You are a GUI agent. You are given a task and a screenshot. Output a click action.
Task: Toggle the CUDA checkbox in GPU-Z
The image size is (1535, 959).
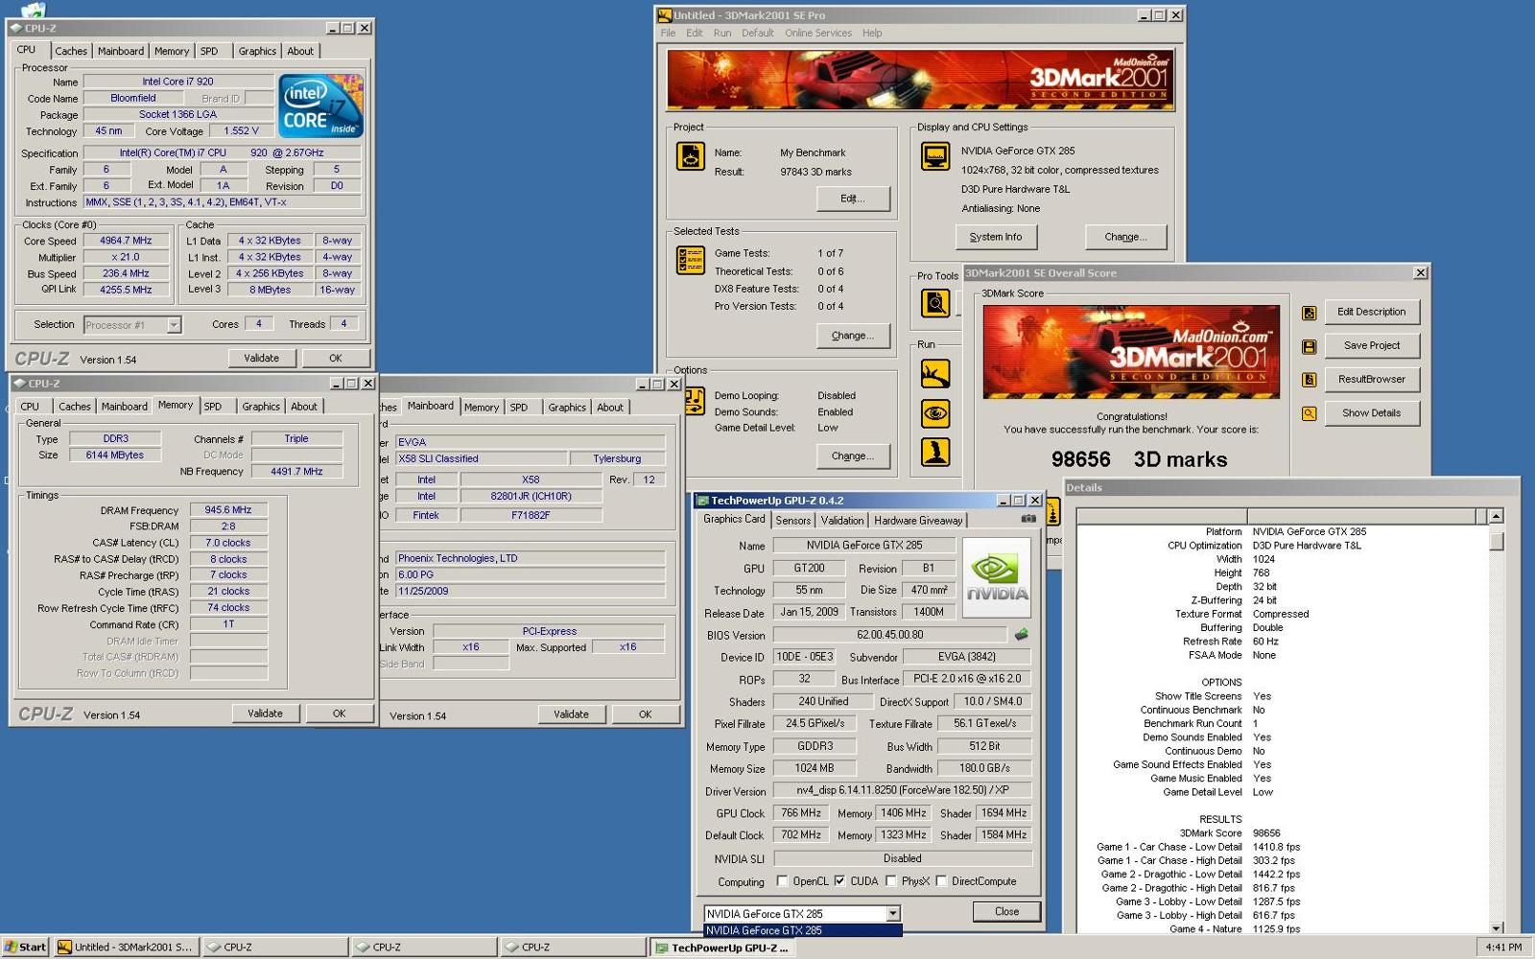click(839, 881)
